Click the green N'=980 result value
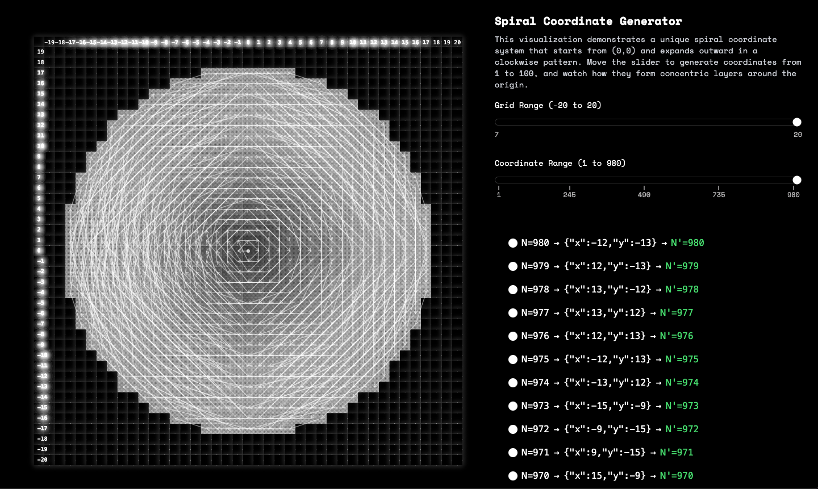 point(688,243)
